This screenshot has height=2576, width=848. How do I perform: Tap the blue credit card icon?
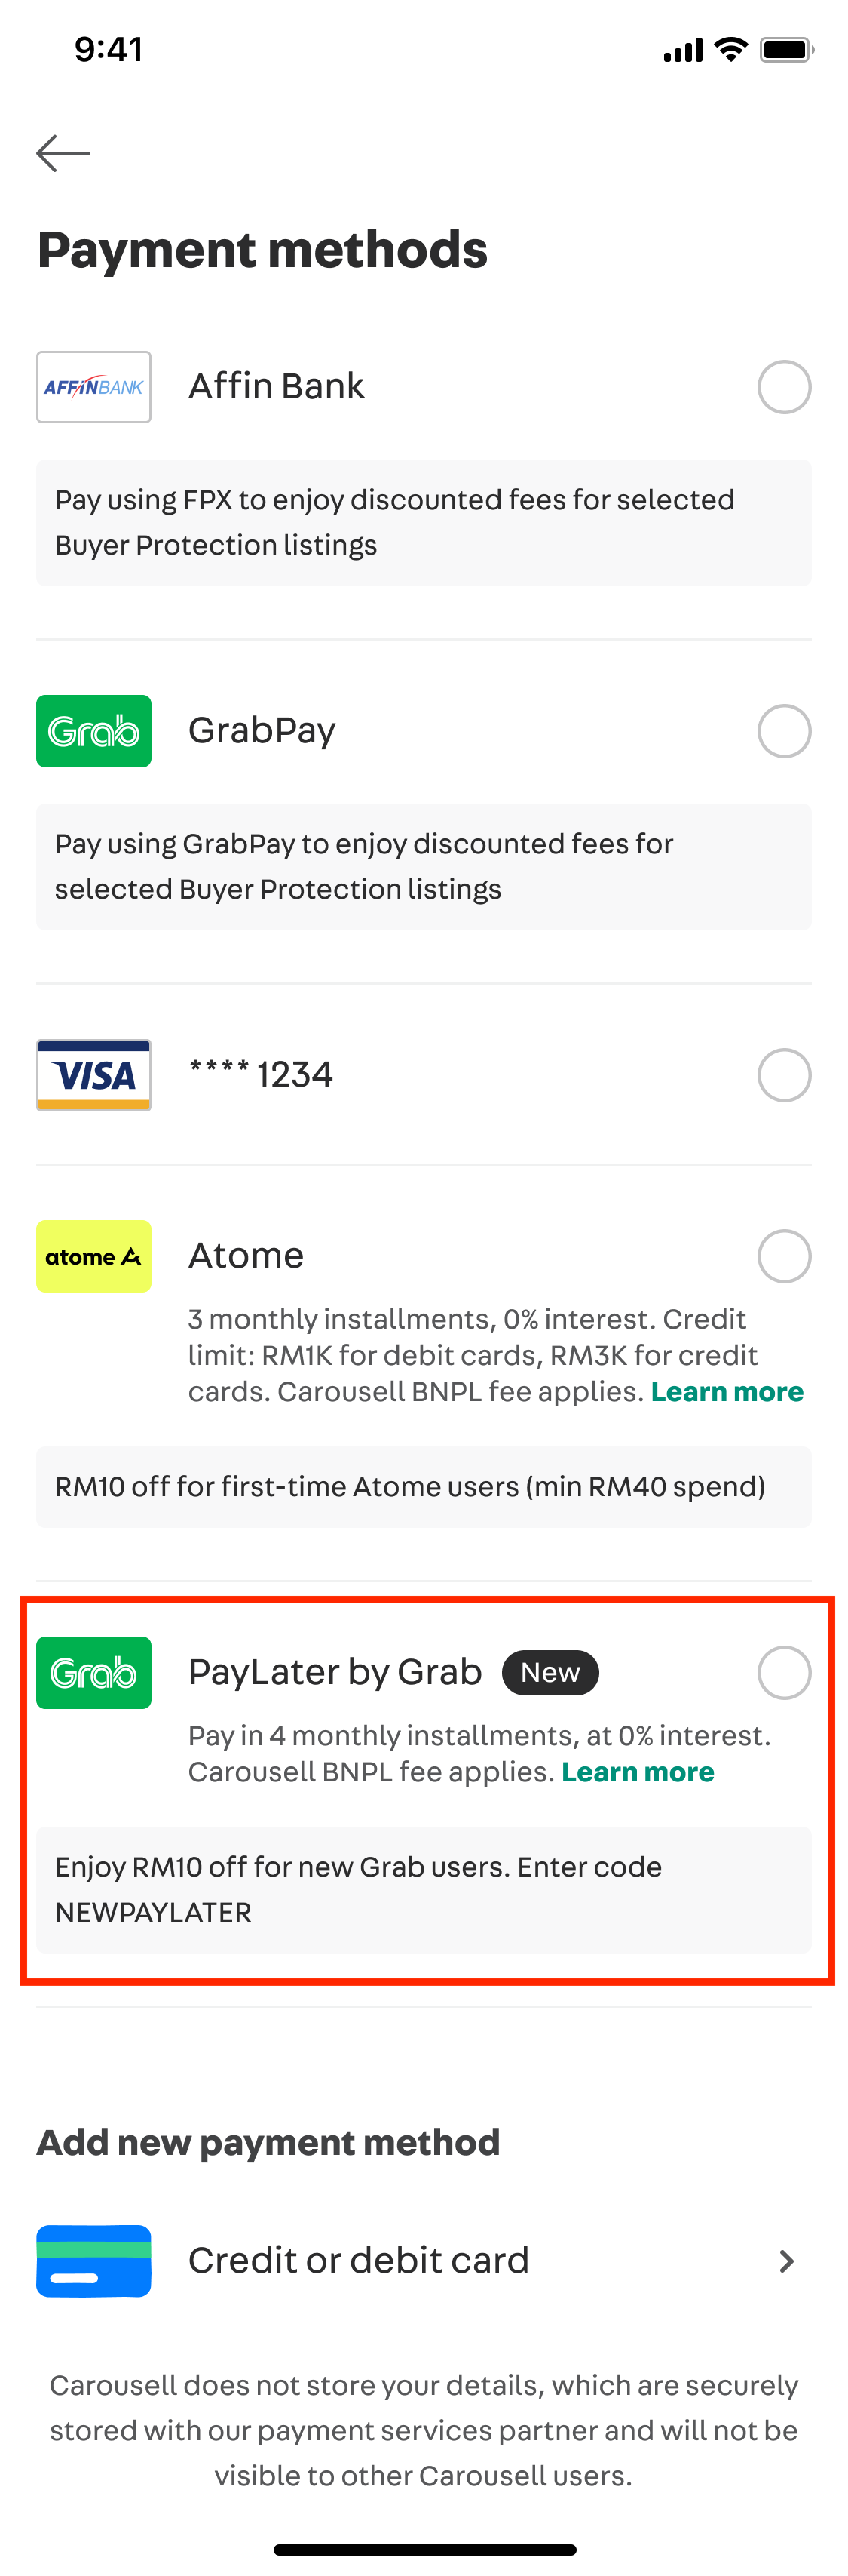[94, 2260]
